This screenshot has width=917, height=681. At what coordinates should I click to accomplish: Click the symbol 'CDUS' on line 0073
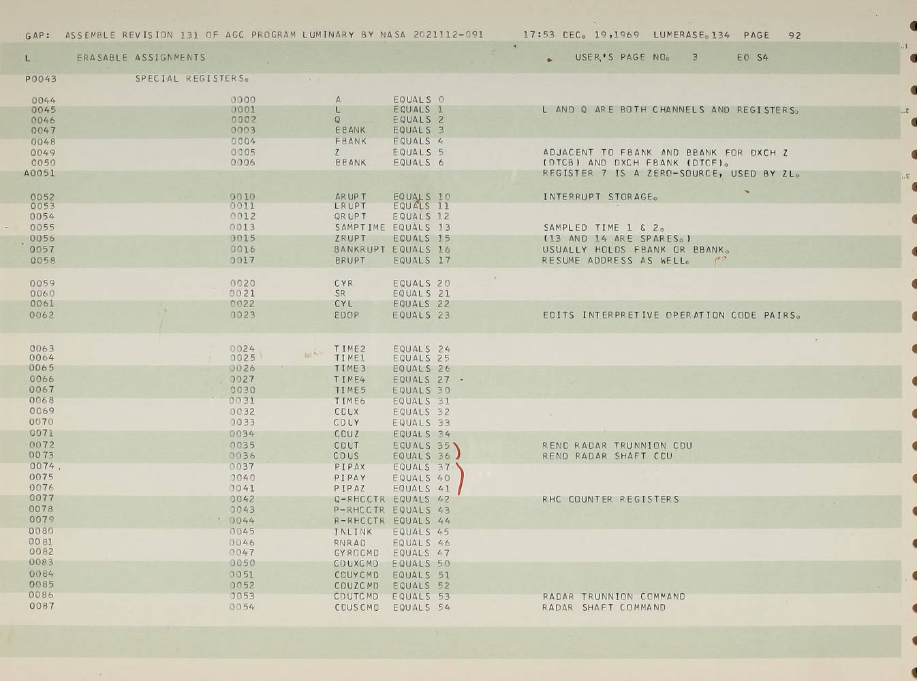(347, 456)
